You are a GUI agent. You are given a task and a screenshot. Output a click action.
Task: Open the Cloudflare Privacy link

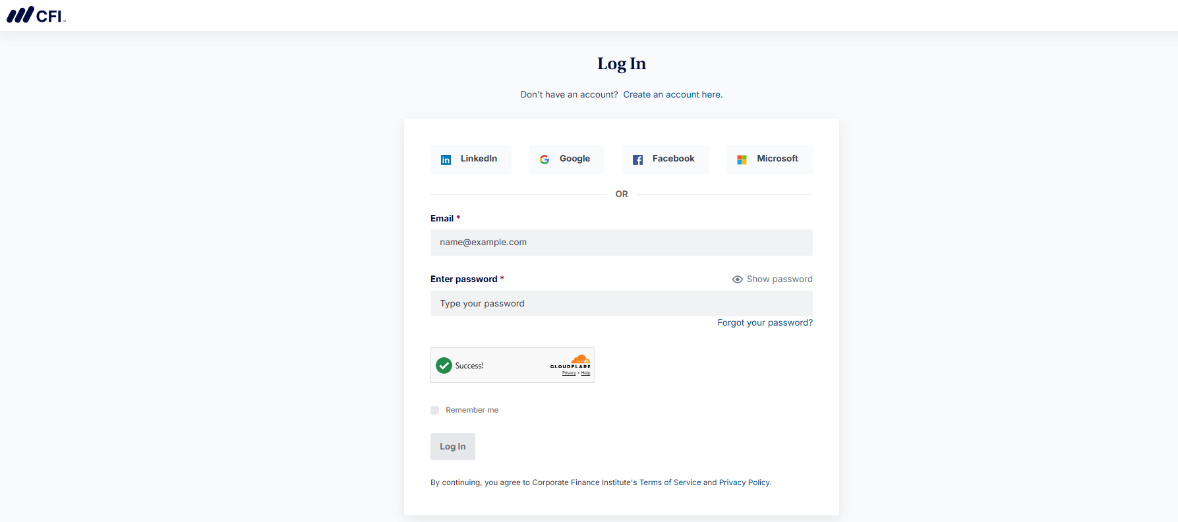point(569,373)
